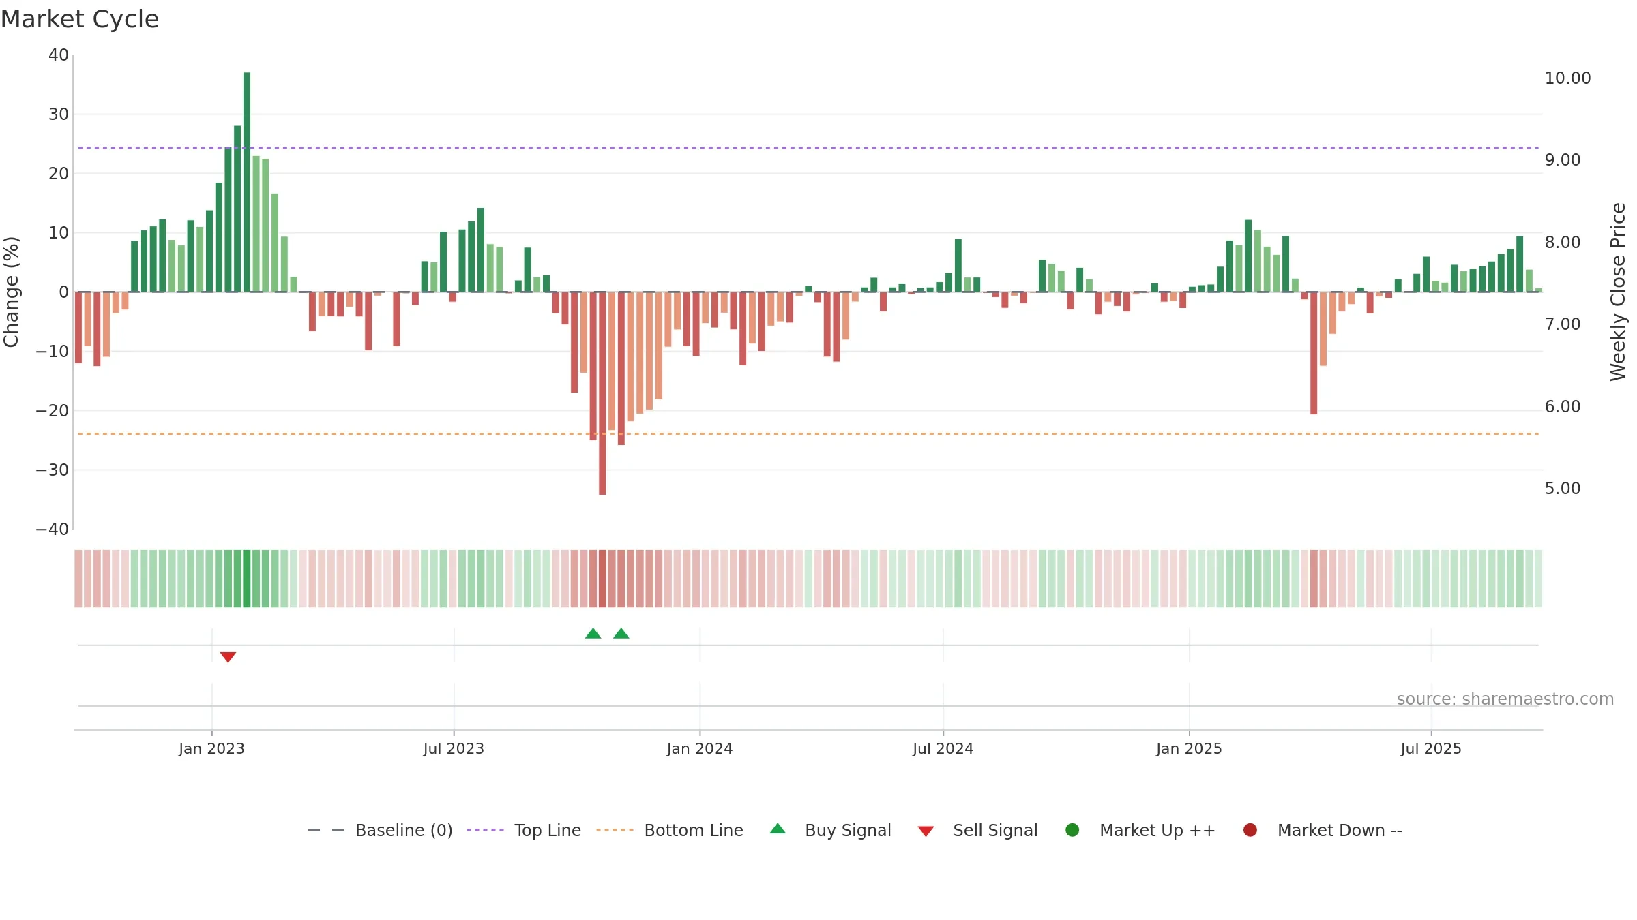Click the 5.00 price axis value
Screen dimensions: 1637x920
pos(1563,489)
